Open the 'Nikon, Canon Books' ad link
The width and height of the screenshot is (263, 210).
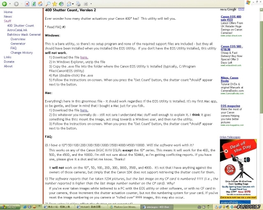pyautogui.click(x=229, y=80)
